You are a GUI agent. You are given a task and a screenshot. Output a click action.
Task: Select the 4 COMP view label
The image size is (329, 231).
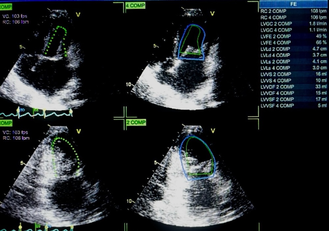click(x=135, y=6)
